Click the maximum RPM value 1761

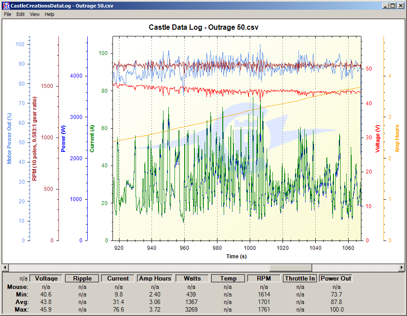point(264,309)
